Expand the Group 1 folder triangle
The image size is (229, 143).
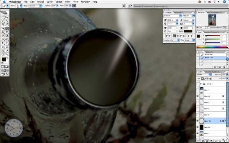[201, 84]
